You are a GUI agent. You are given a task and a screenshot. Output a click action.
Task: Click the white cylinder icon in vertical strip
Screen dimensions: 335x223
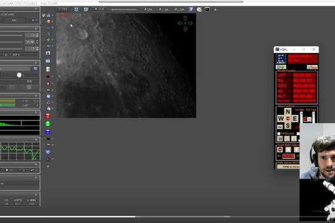[x=48, y=69]
